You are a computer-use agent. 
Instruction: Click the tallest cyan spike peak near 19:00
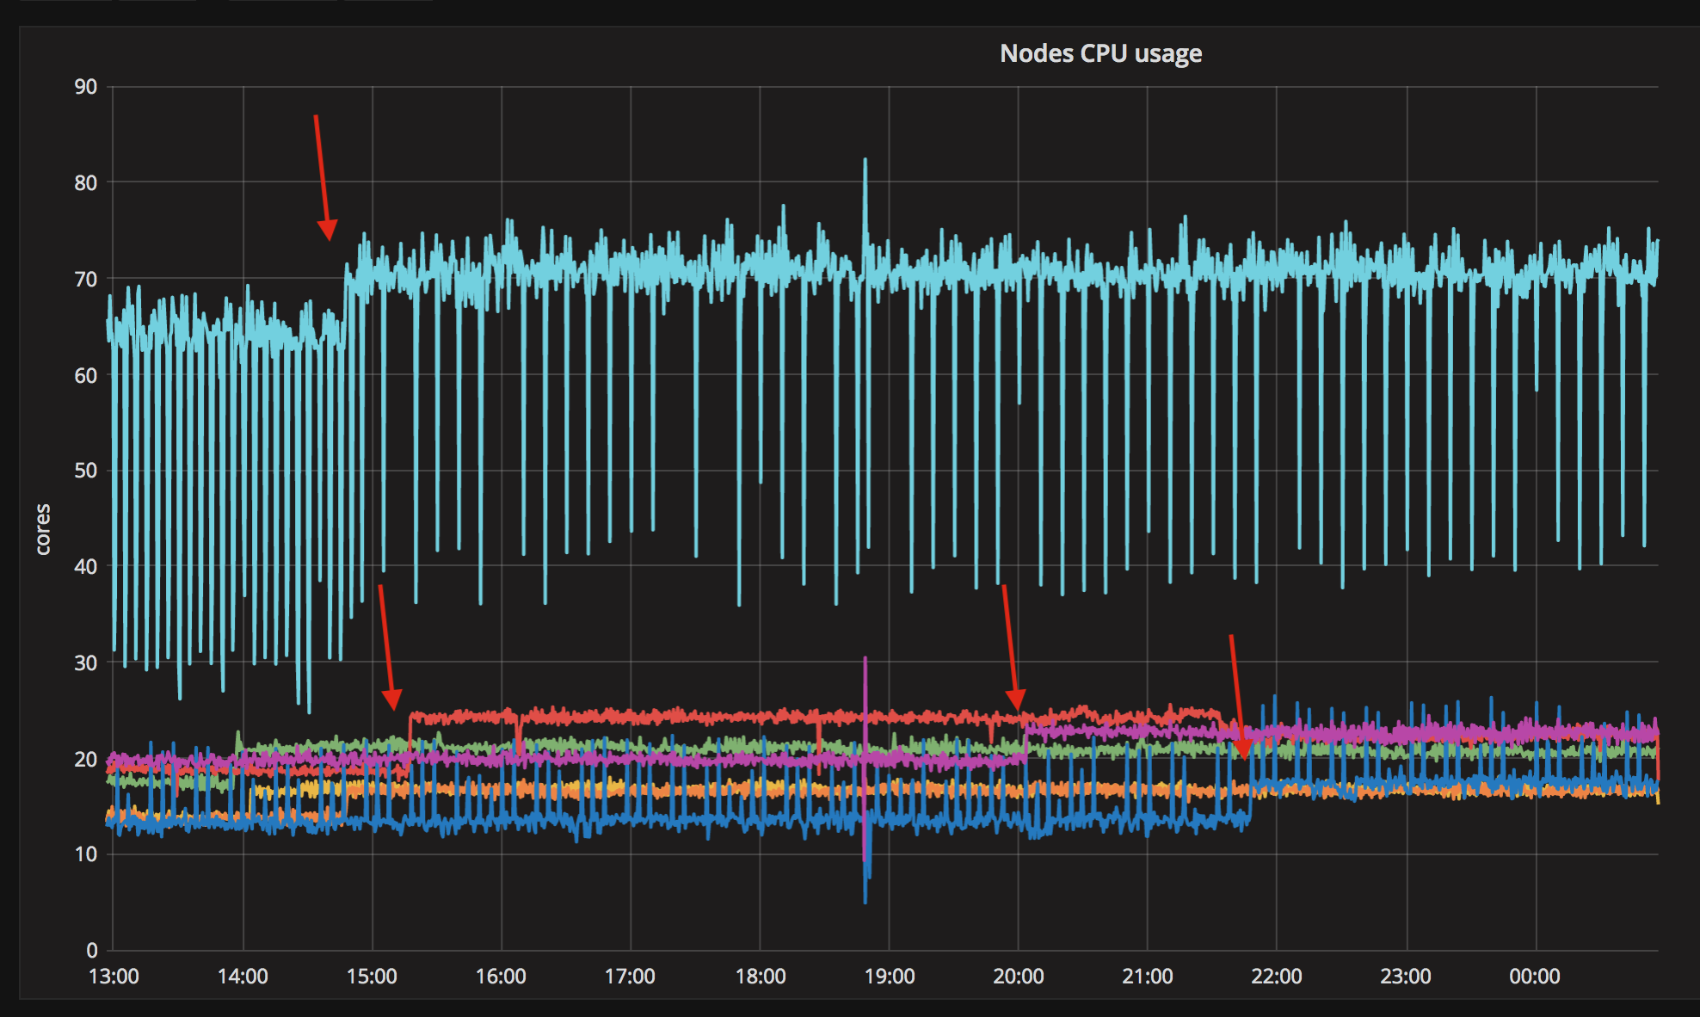[x=865, y=160]
